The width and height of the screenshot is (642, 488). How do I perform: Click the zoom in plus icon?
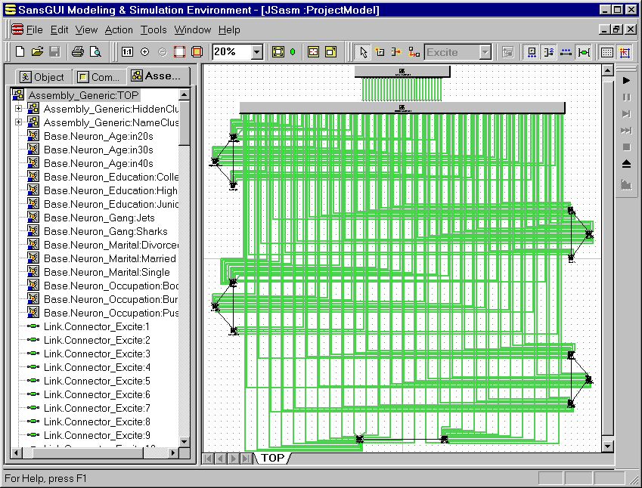[x=144, y=52]
